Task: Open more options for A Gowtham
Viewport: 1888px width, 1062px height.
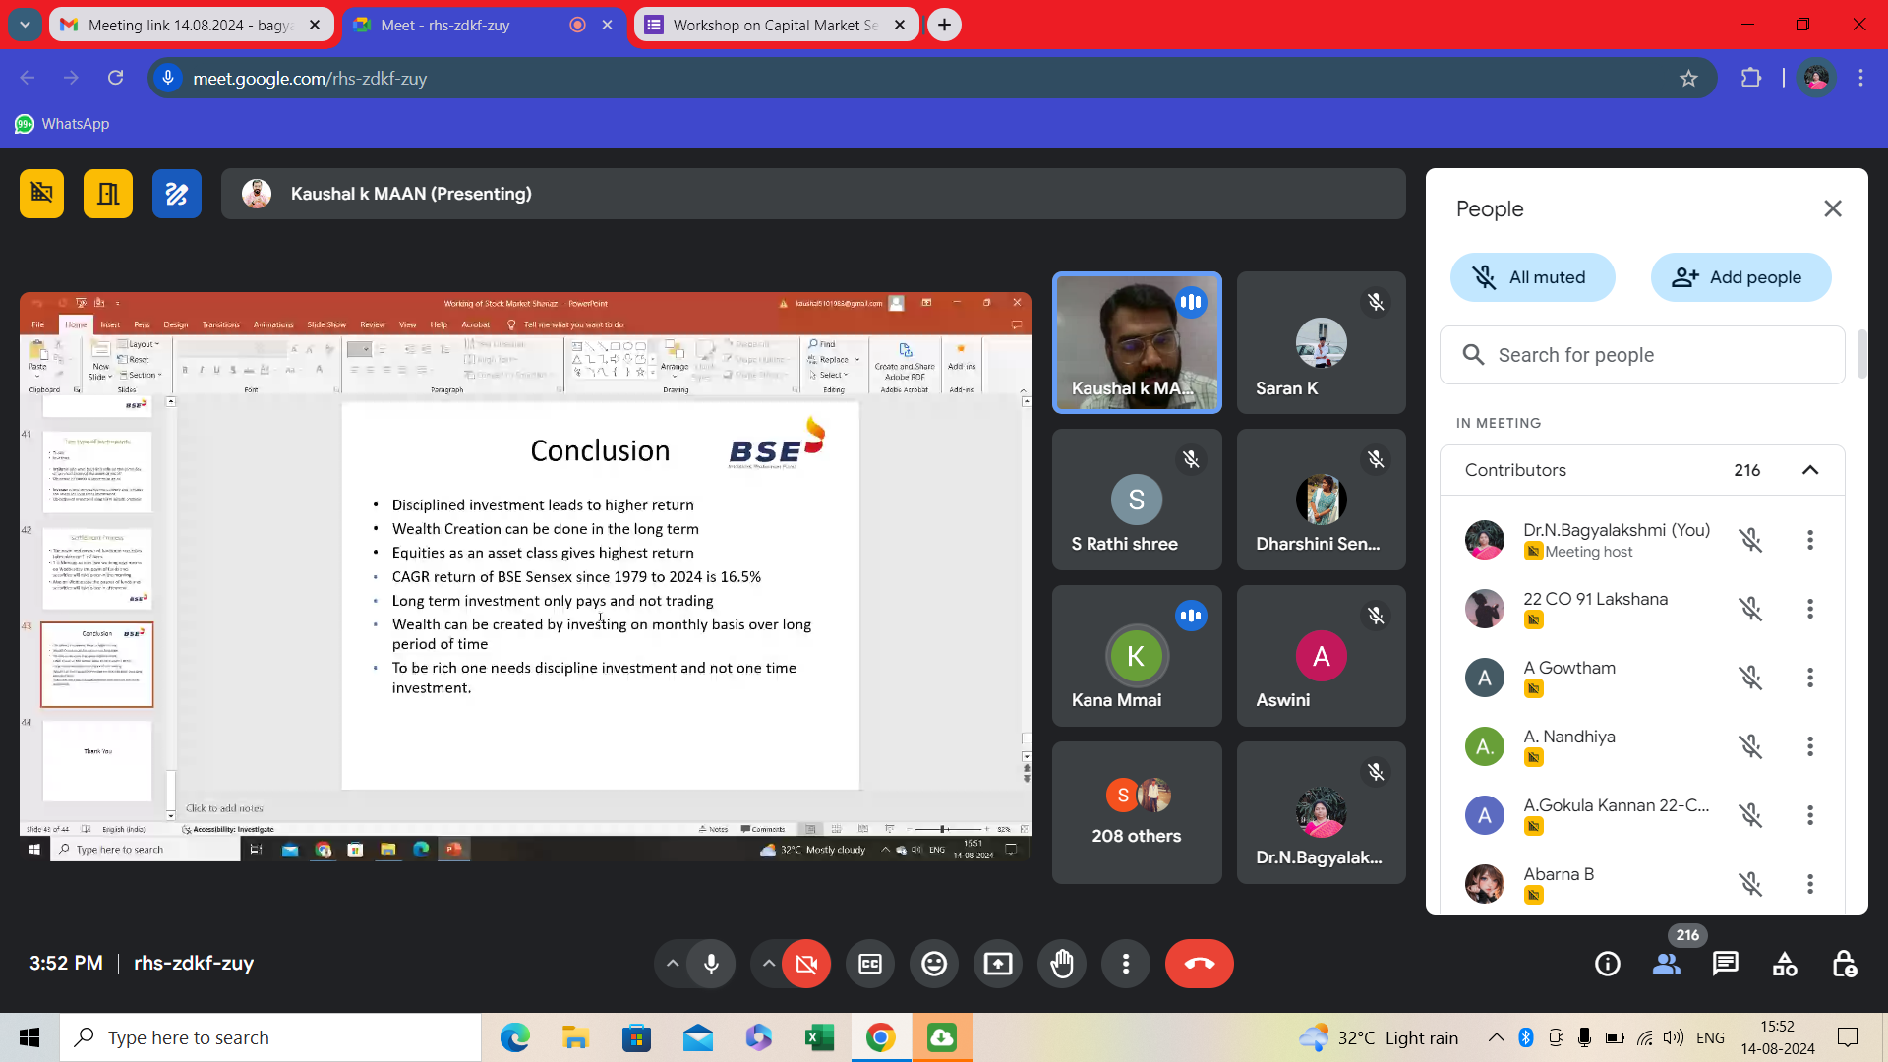Action: pos(1809,678)
